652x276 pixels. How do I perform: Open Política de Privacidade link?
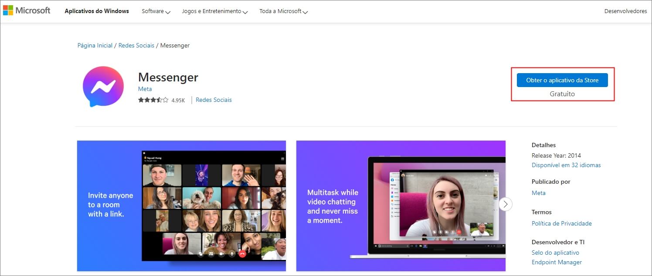click(562, 223)
